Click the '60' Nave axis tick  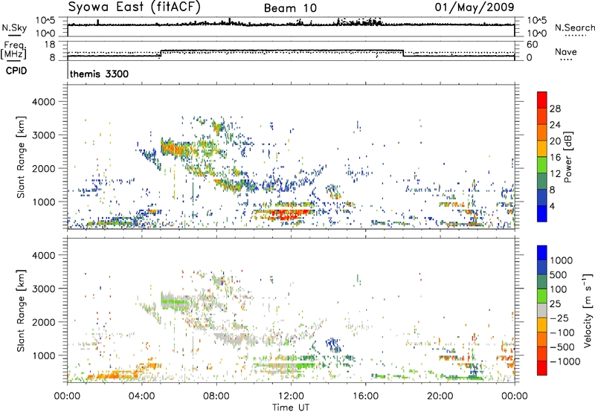pos(532,45)
